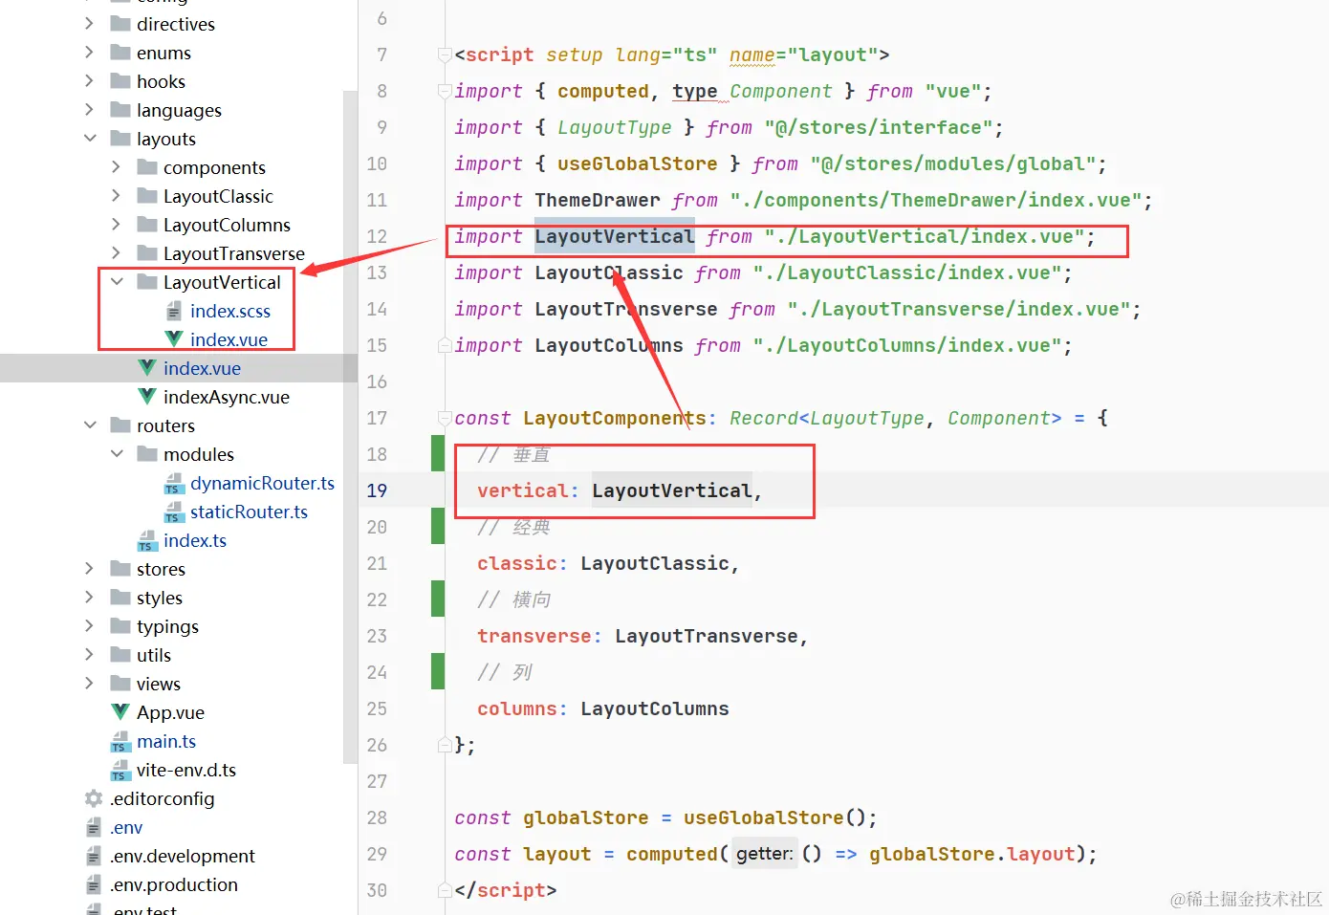Expand the typings folder chevron
The image size is (1329, 915).
pyautogui.click(x=89, y=625)
